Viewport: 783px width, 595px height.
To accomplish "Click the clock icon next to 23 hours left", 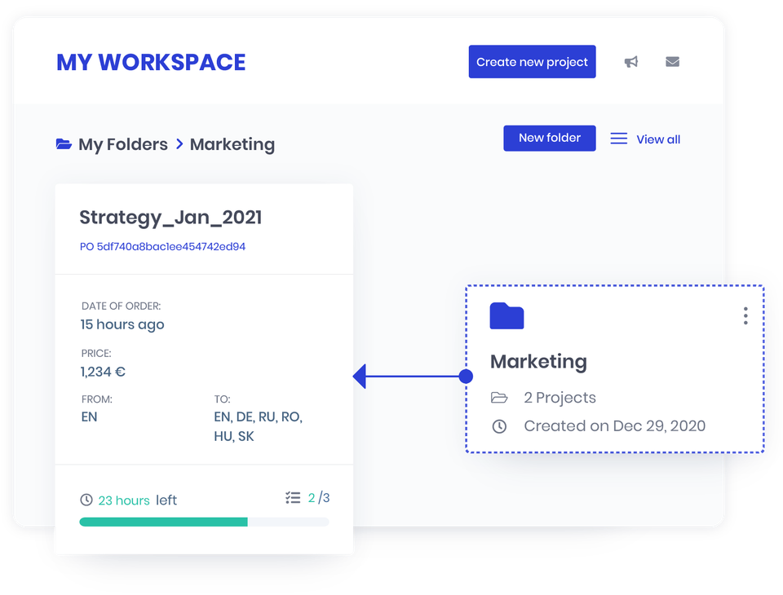I will (x=86, y=500).
